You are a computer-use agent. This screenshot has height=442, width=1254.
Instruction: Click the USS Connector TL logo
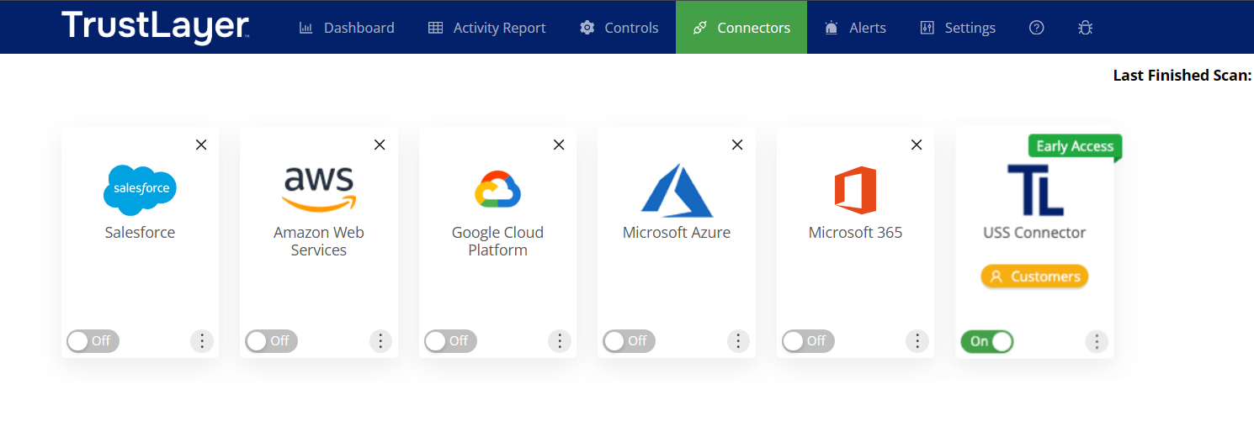point(1035,190)
